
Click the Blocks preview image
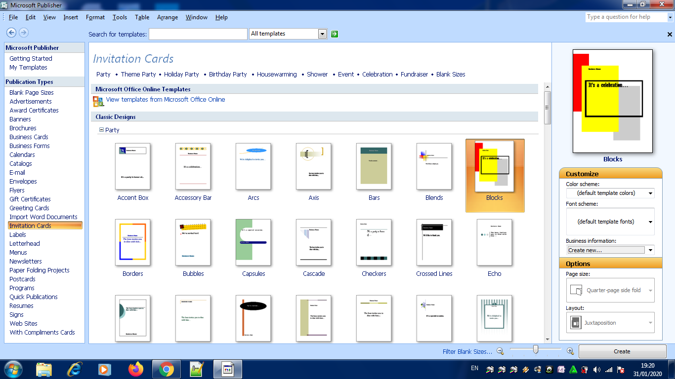(613, 101)
